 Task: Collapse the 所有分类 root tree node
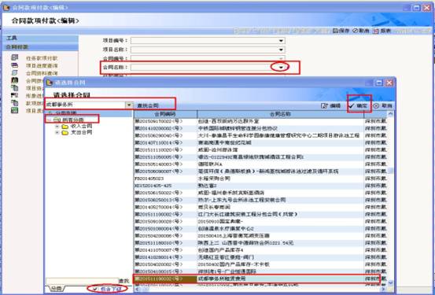tap(50, 120)
